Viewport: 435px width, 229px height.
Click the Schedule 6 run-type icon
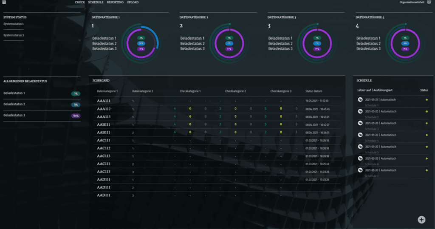360,158
